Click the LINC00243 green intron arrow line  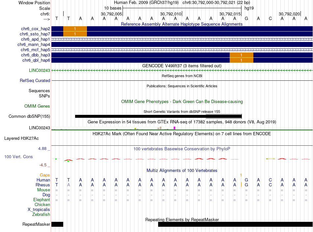point(182,70)
